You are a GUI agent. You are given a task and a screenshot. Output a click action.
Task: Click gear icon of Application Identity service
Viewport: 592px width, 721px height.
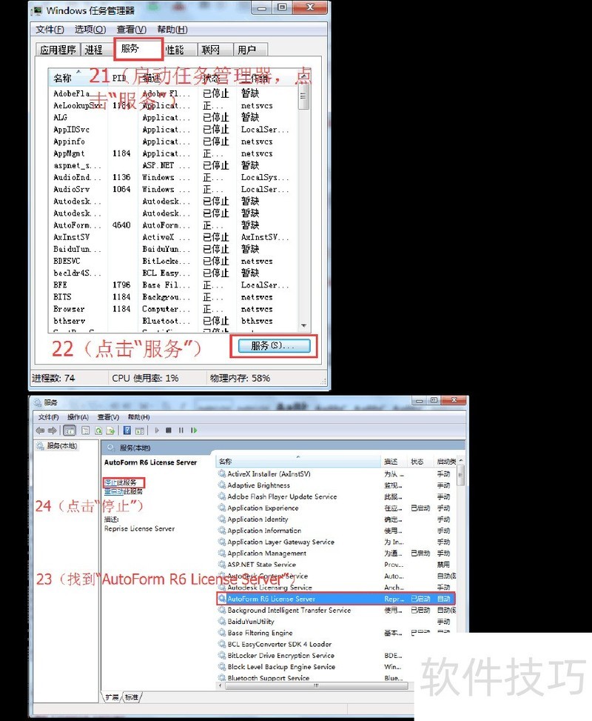[222, 519]
